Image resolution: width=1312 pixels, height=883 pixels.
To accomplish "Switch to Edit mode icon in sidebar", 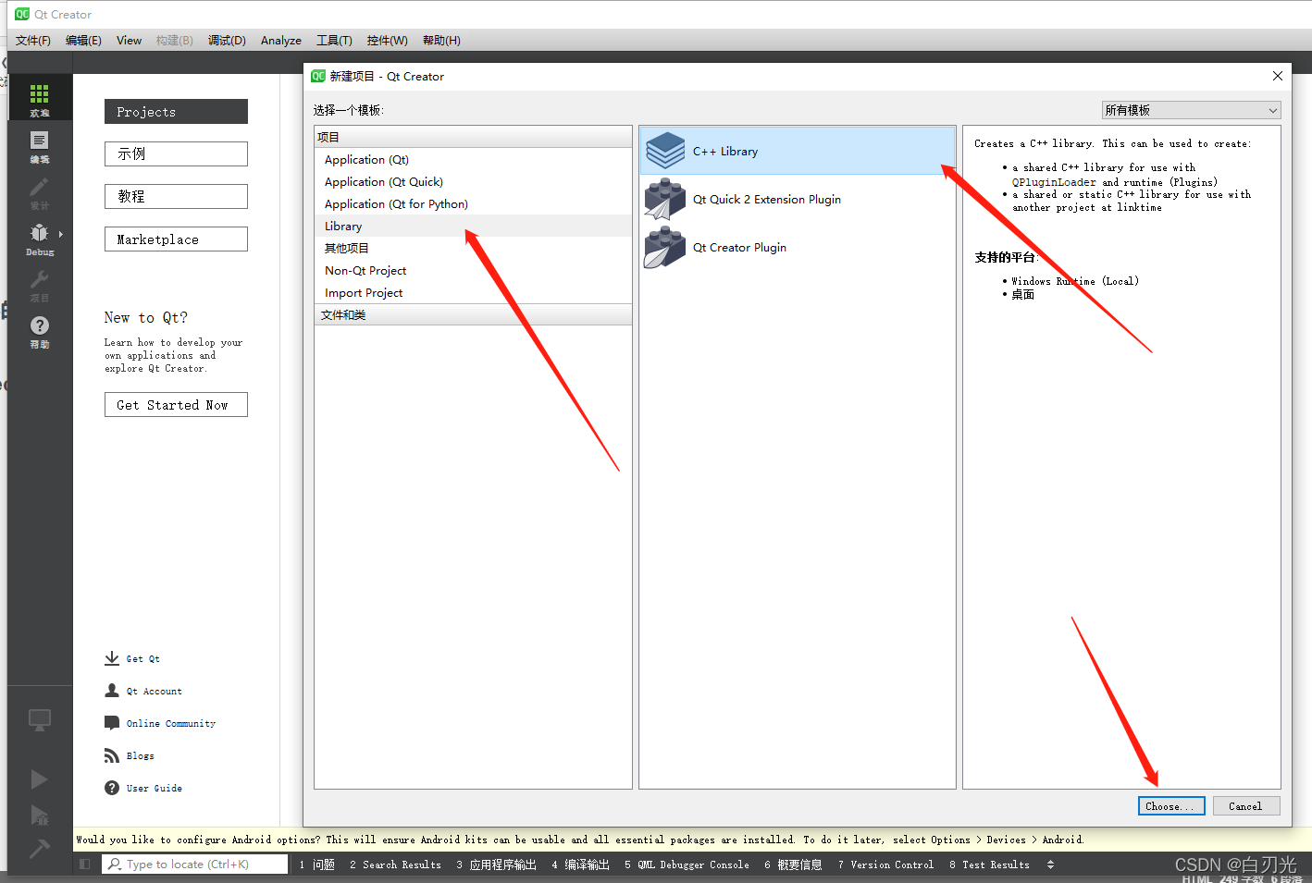I will click(x=39, y=141).
